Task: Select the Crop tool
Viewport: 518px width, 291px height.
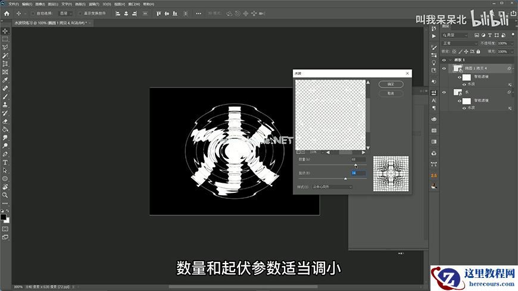Action: click(5, 64)
